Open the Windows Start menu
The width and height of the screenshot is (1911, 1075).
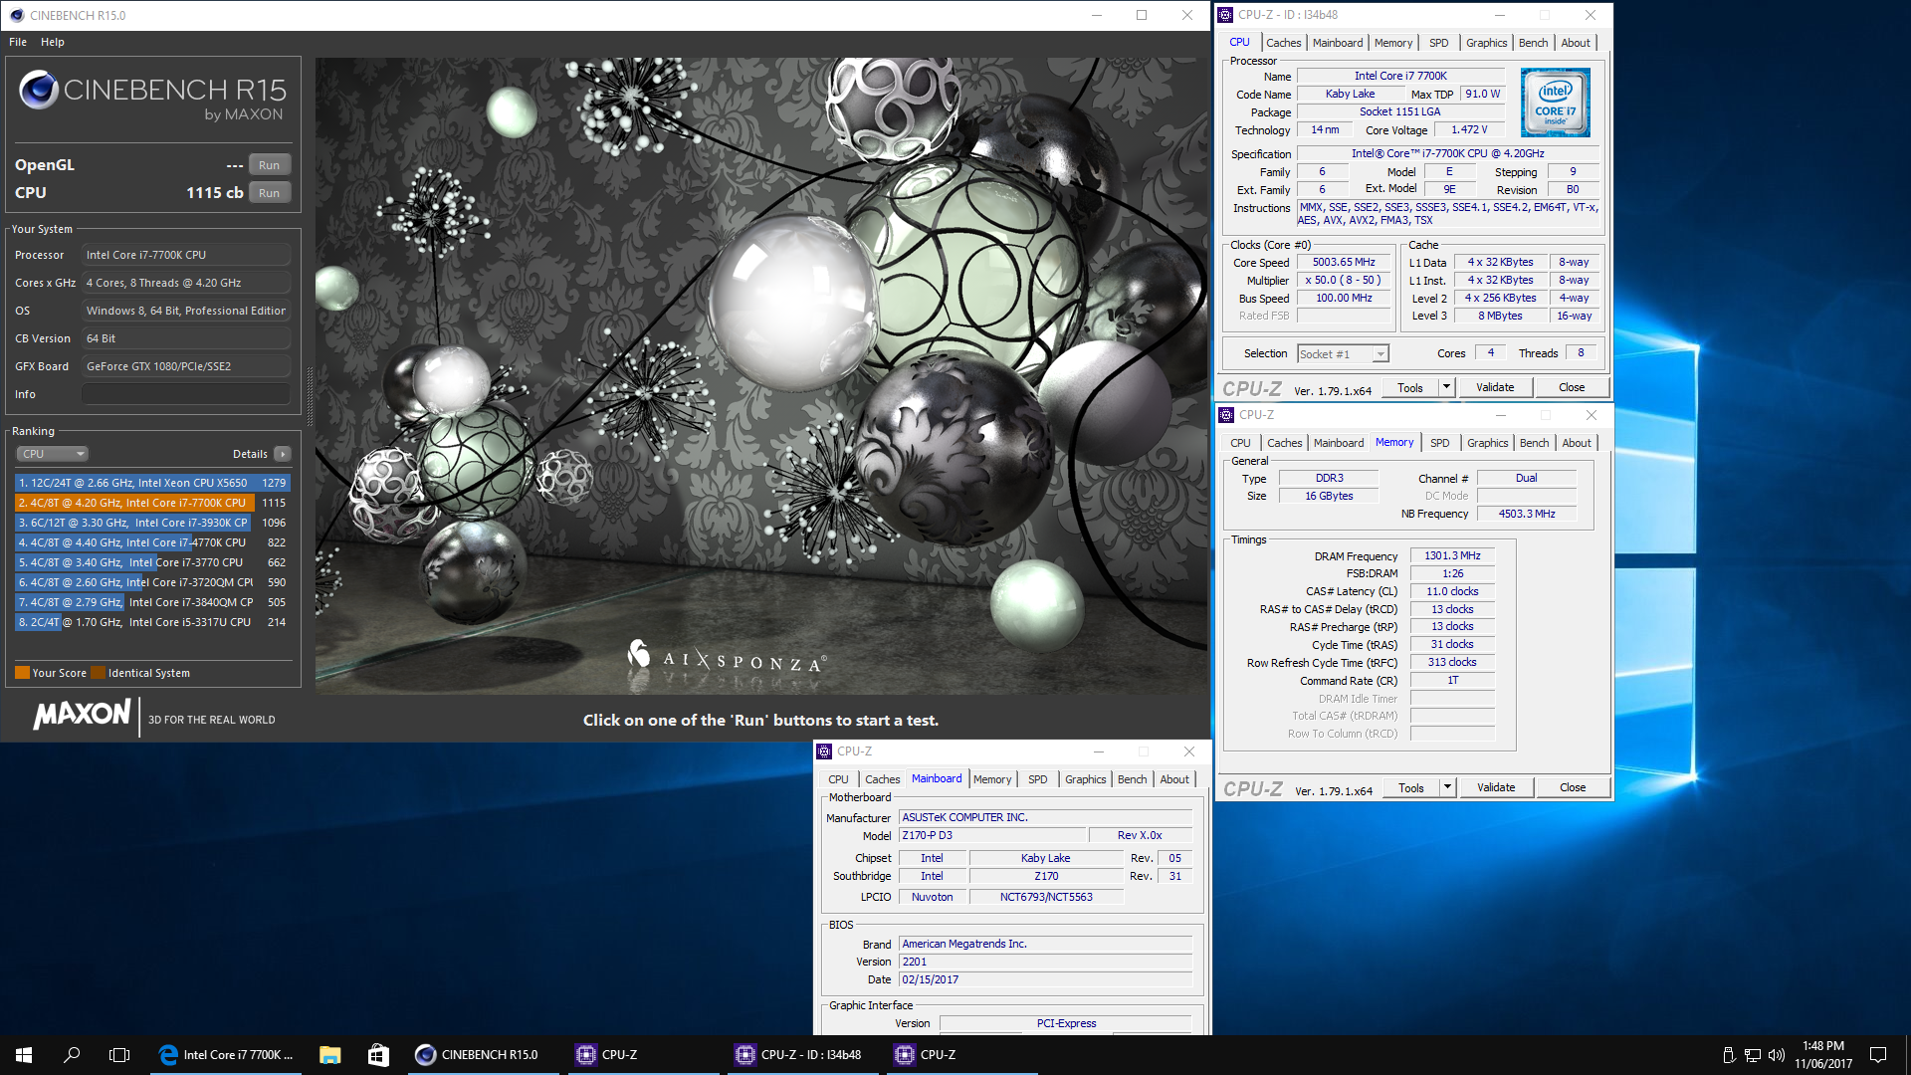24,1055
